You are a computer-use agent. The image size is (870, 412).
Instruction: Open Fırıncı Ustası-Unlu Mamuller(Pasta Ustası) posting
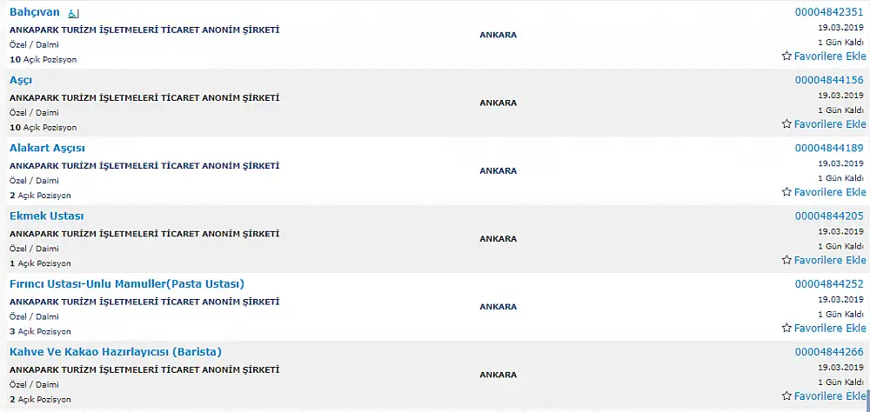coord(127,284)
